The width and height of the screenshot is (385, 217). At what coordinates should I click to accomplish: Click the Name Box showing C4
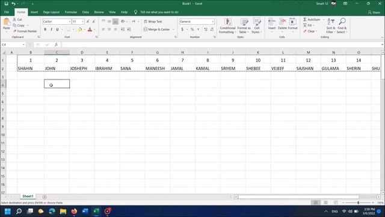pos(13,45)
